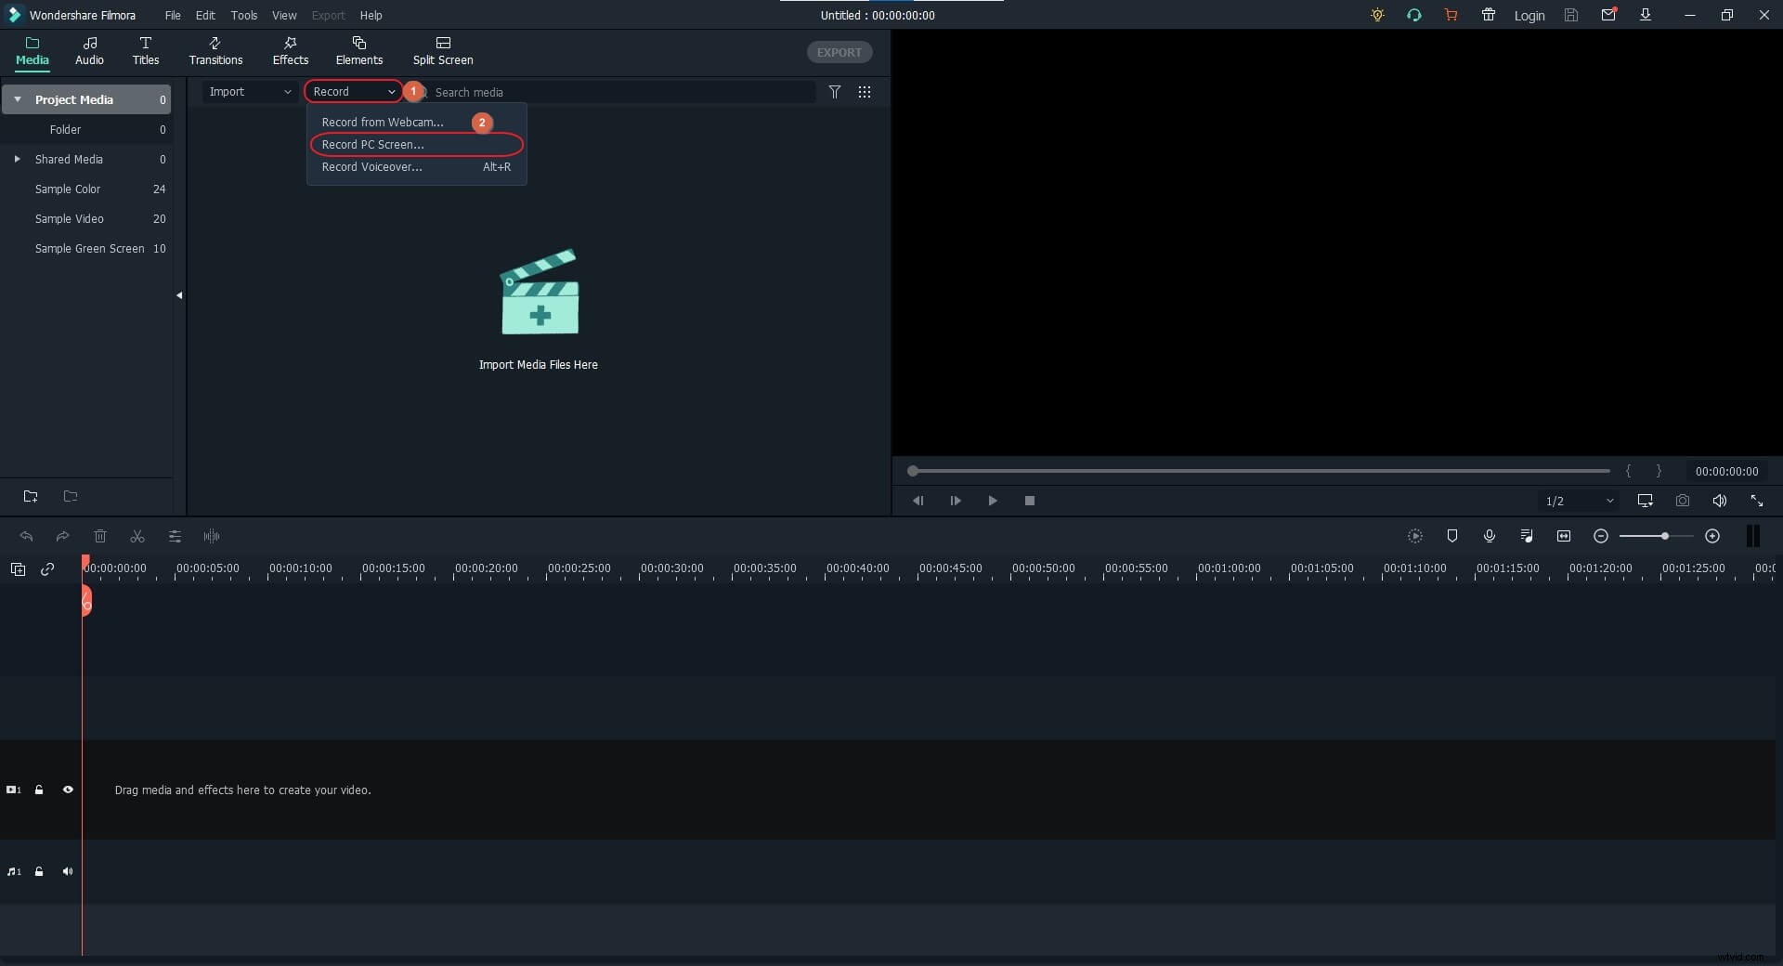Click the timeline zoom slider handle
1783x966 pixels.
click(1665, 536)
